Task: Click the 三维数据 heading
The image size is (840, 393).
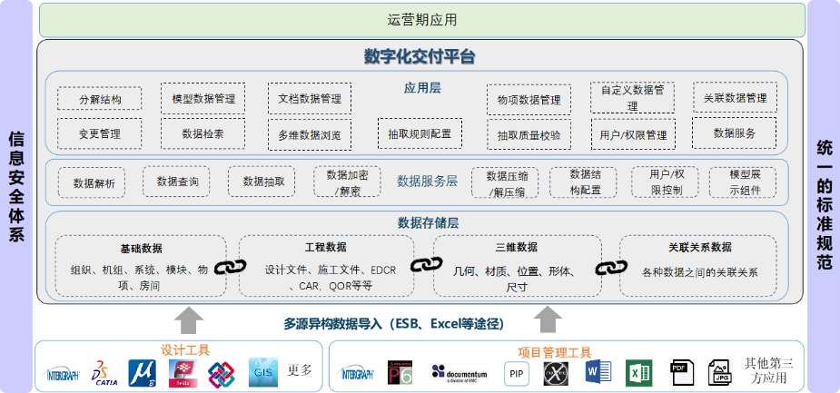Action: (517, 247)
